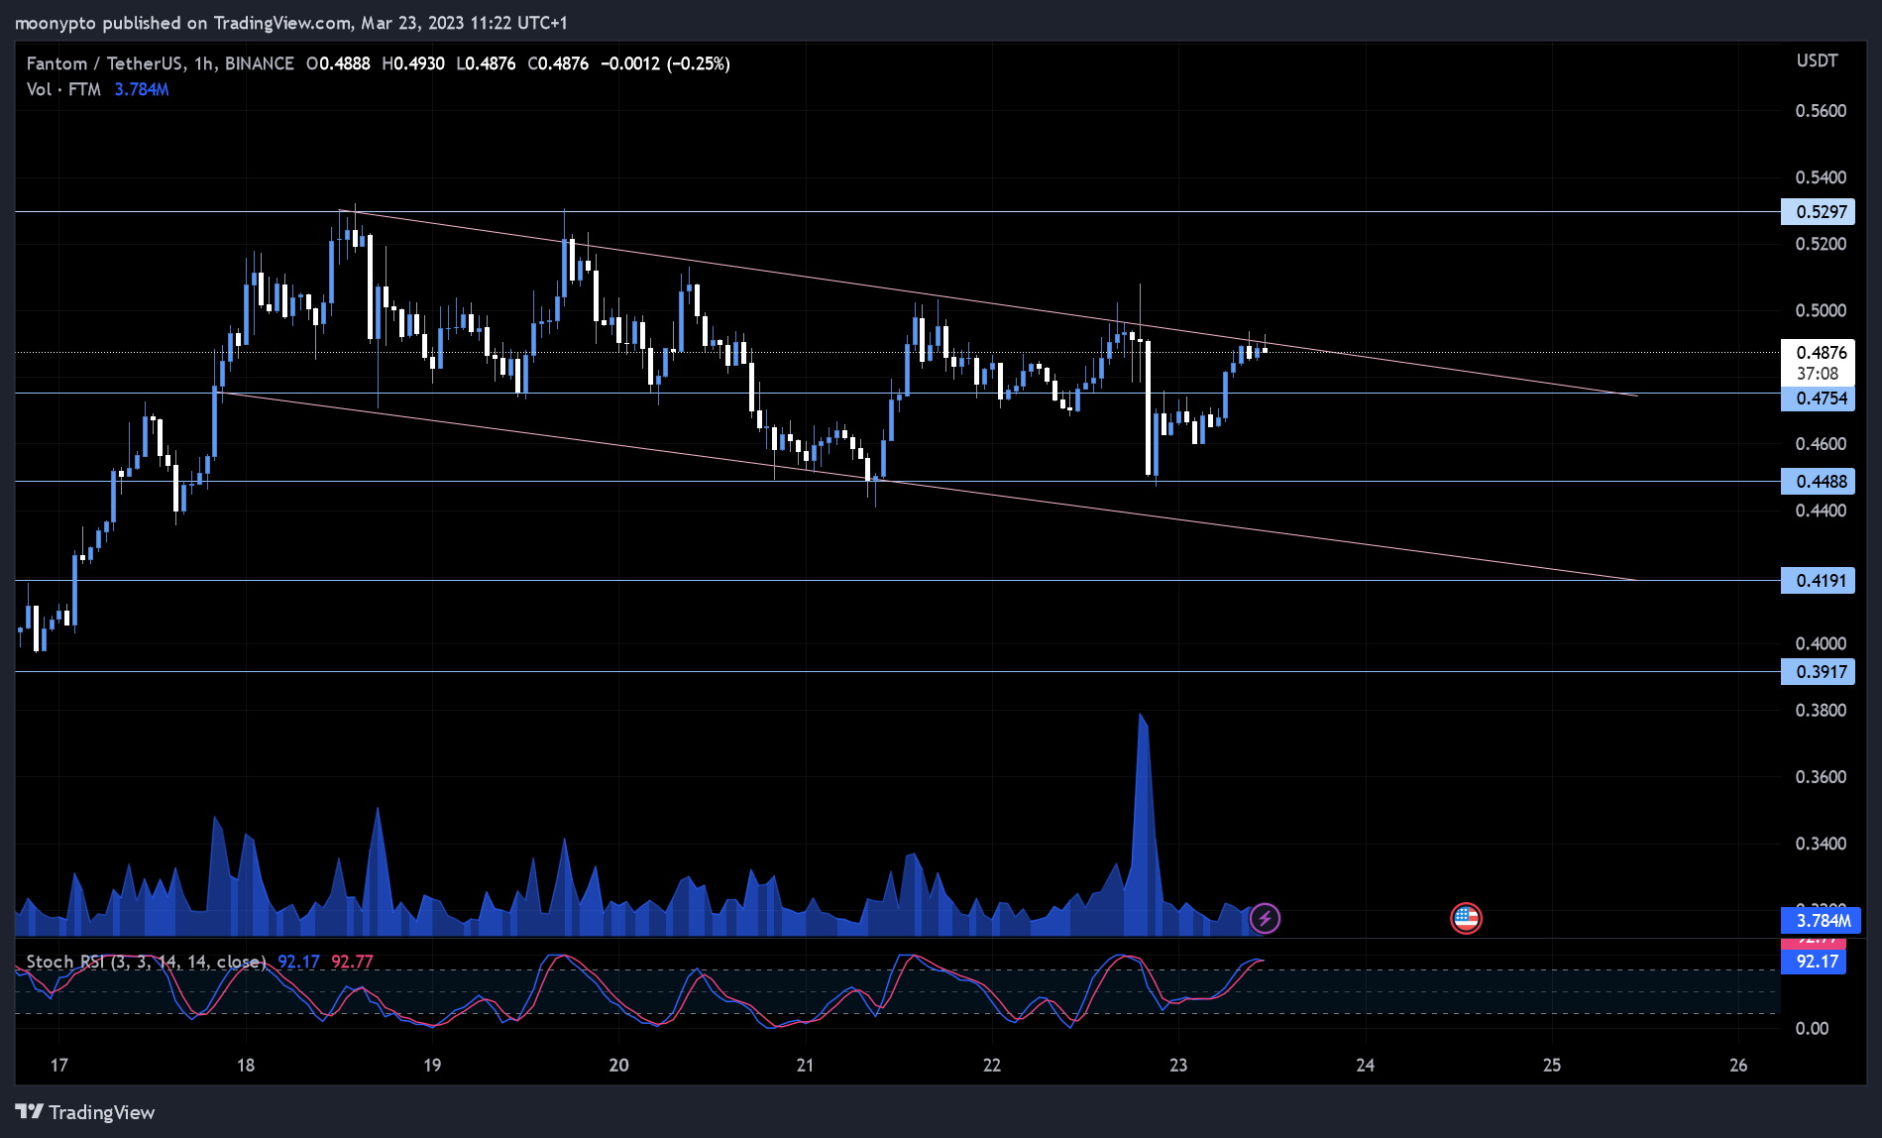Click the 0.3917 price level label
This screenshot has height=1138, width=1882.
click(x=1818, y=671)
